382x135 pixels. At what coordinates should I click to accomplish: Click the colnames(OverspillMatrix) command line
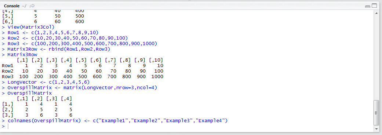[114, 121]
